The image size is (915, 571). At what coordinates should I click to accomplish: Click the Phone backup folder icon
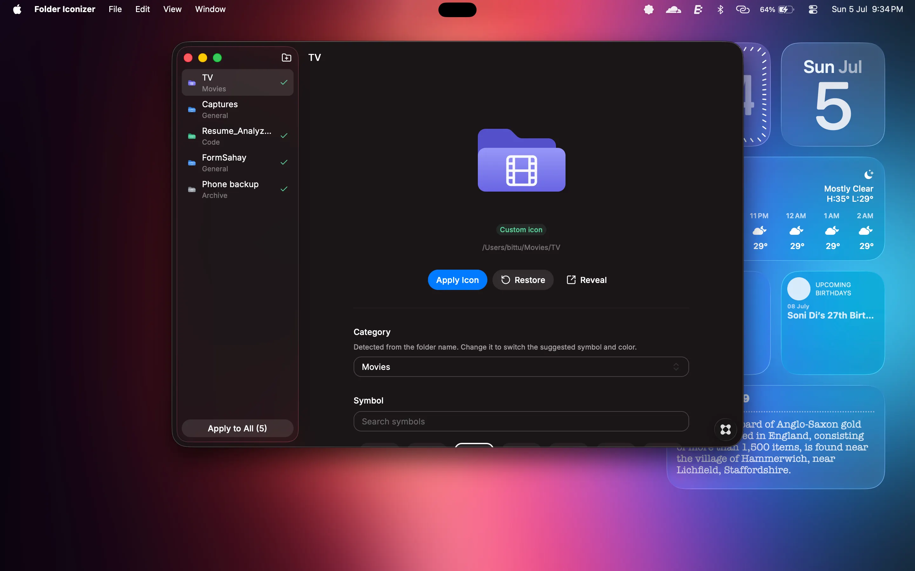pyautogui.click(x=192, y=189)
